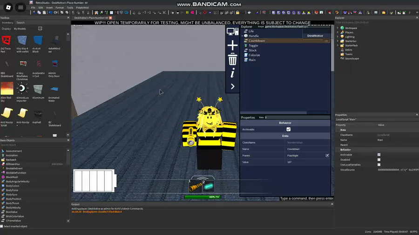Open the Roblox logo menu button

pos(8,7)
